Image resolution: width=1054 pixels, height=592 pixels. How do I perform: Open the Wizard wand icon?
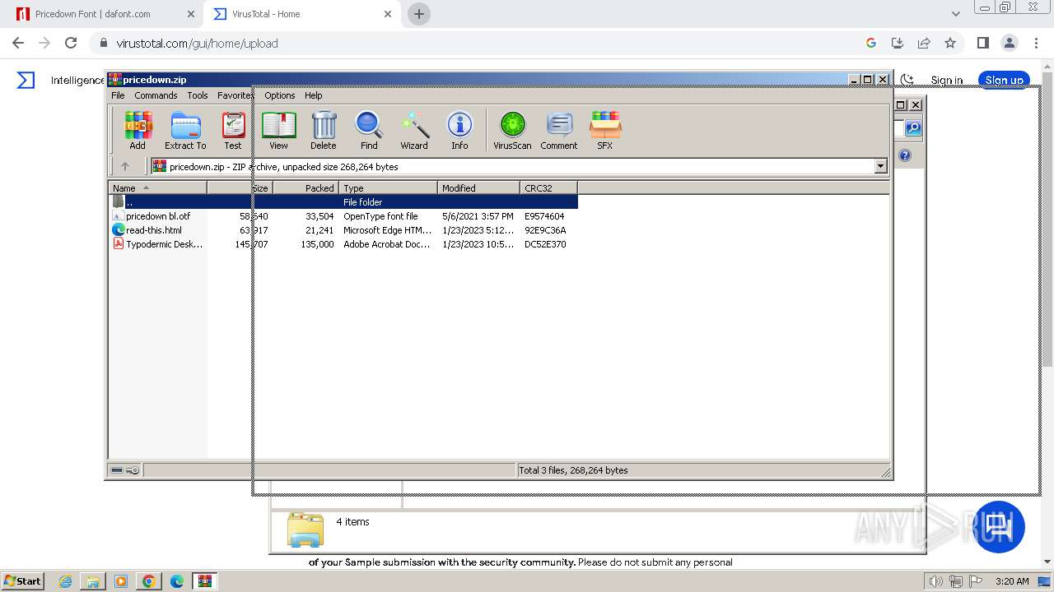(x=414, y=131)
